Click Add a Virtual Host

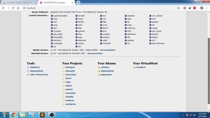[x=39, y=74]
